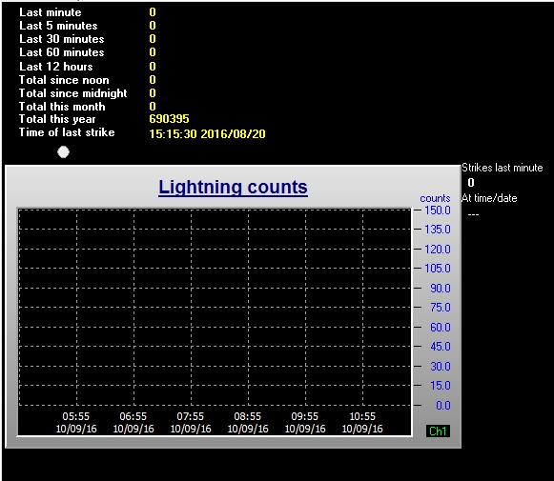Click the blue counts axis title

(x=435, y=198)
